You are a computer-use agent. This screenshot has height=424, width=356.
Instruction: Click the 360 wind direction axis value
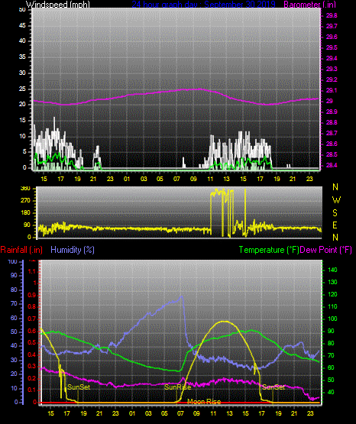pyautogui.click(x=25, y=189)
